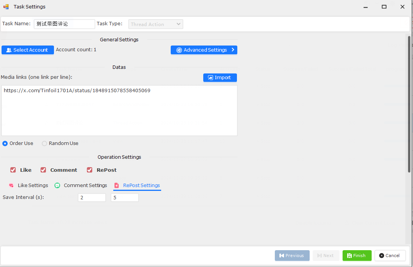Choose the Order Use radio option

tap(5, 143)
